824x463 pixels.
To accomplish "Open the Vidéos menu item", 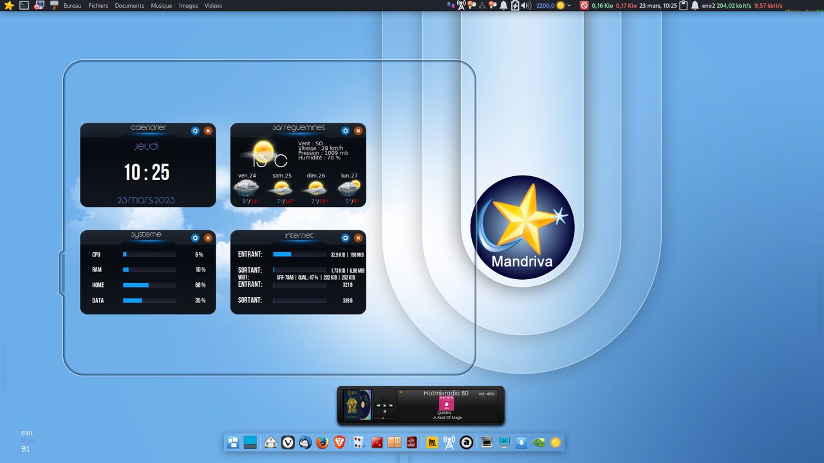I will tap(213, 6).
